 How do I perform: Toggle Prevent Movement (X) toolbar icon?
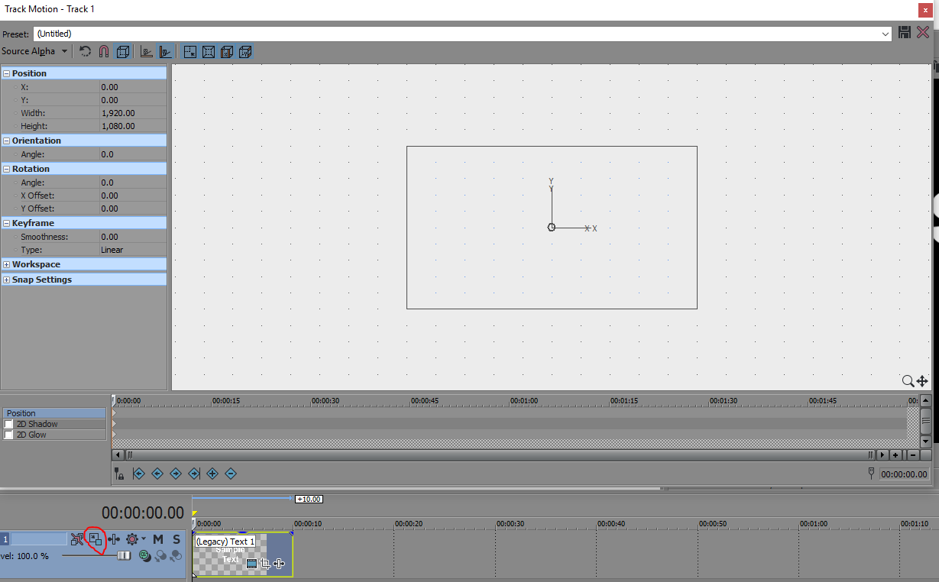(147, 51)
